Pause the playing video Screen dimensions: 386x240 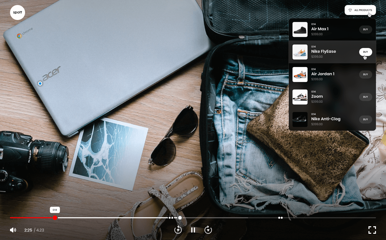[x=193, y=230]
